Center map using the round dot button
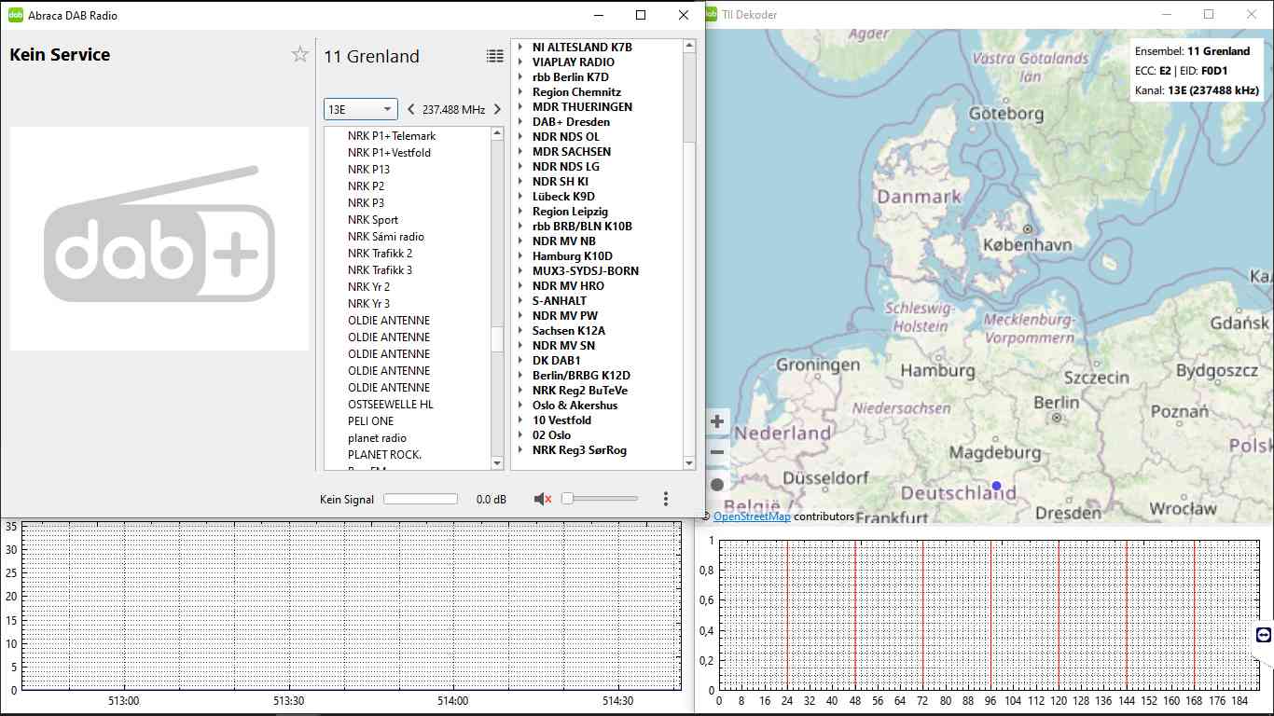This screenshot has width=1274, height=716. 717,484
